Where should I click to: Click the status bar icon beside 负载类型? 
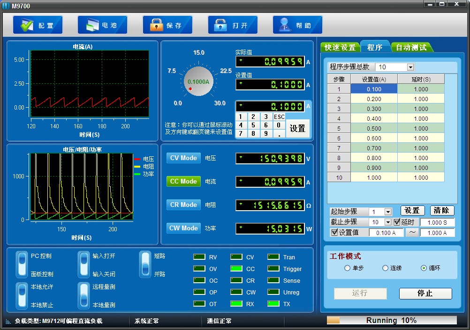[8, 321]
